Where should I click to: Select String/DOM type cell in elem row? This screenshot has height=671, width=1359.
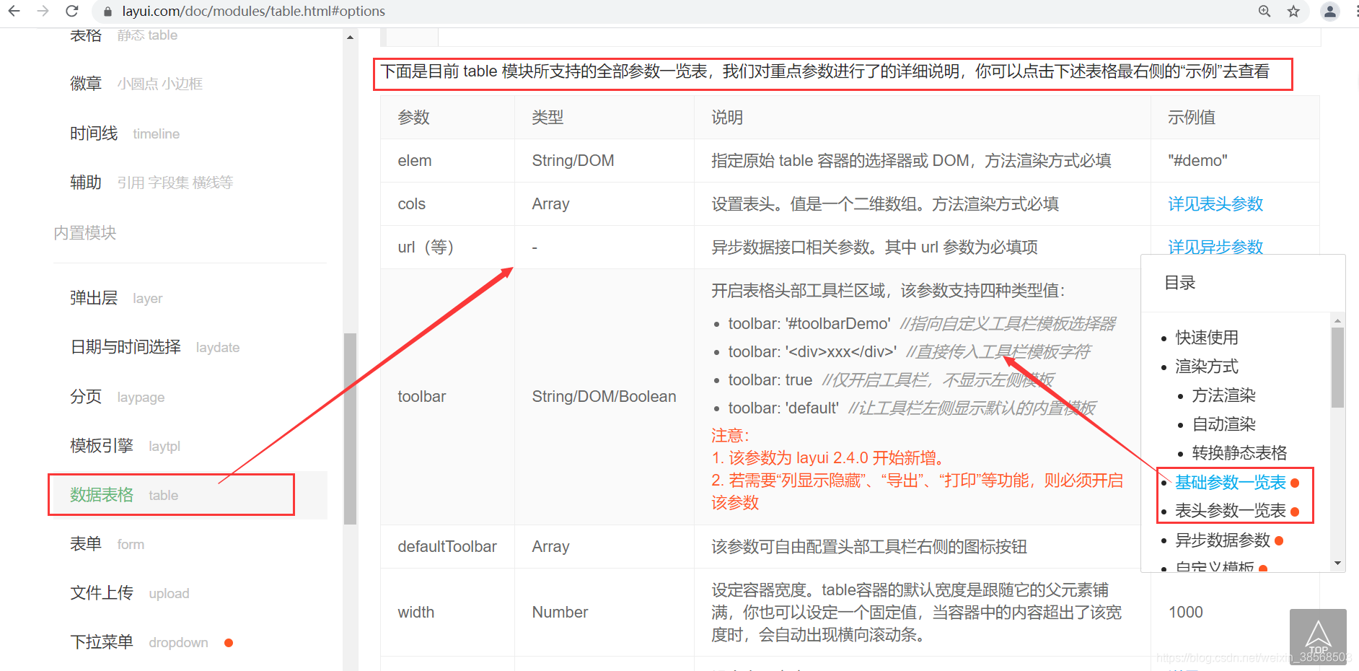pos(604,160)
